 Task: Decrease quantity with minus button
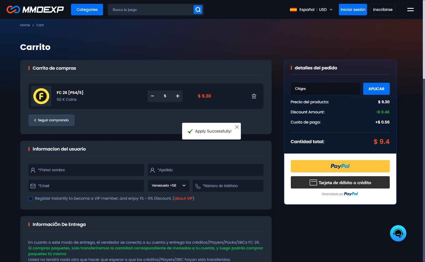tap(153, 96)
